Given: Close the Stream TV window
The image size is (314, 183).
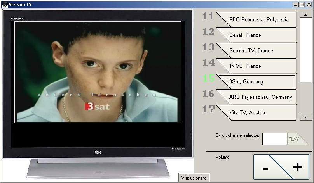Looking at the screenshot, I should point(309,5).
